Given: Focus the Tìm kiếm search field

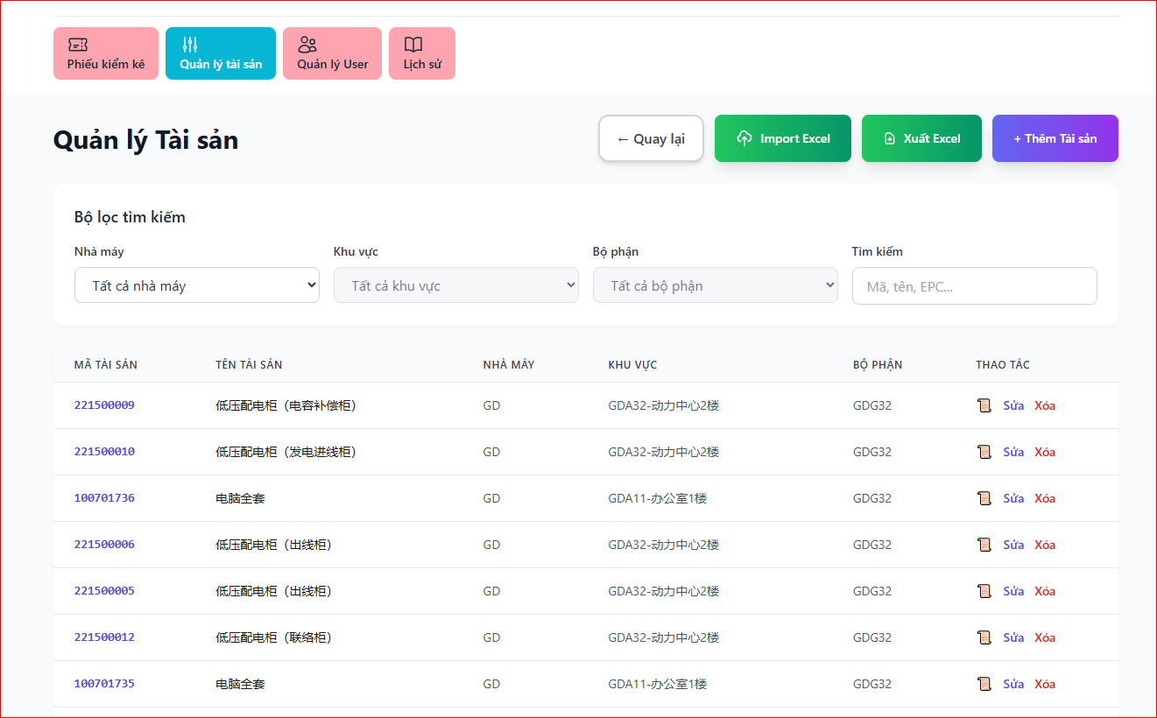Looking at the screenshot, I should tap(974, 286).
